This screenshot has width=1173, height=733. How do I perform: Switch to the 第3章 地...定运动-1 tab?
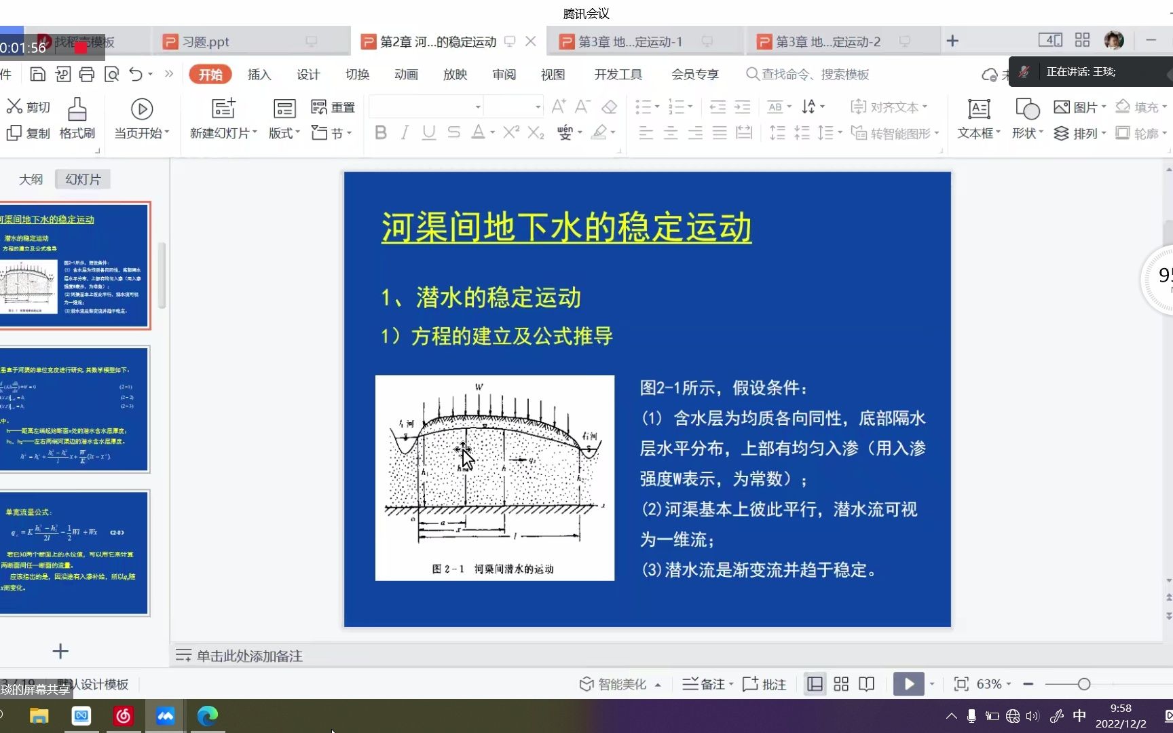[641, 41]
